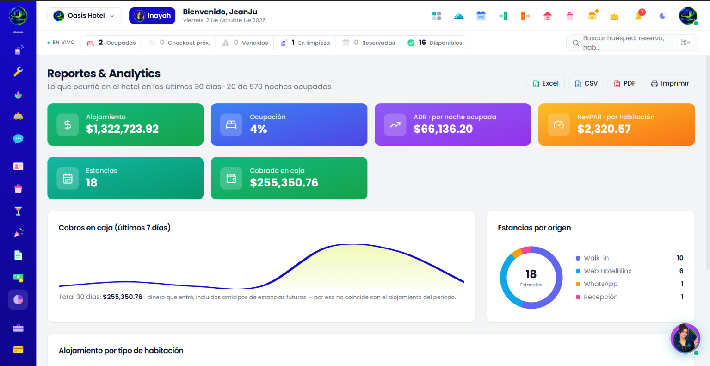
Task: Click the orange check-out door icon
Action: click(525, 16)
